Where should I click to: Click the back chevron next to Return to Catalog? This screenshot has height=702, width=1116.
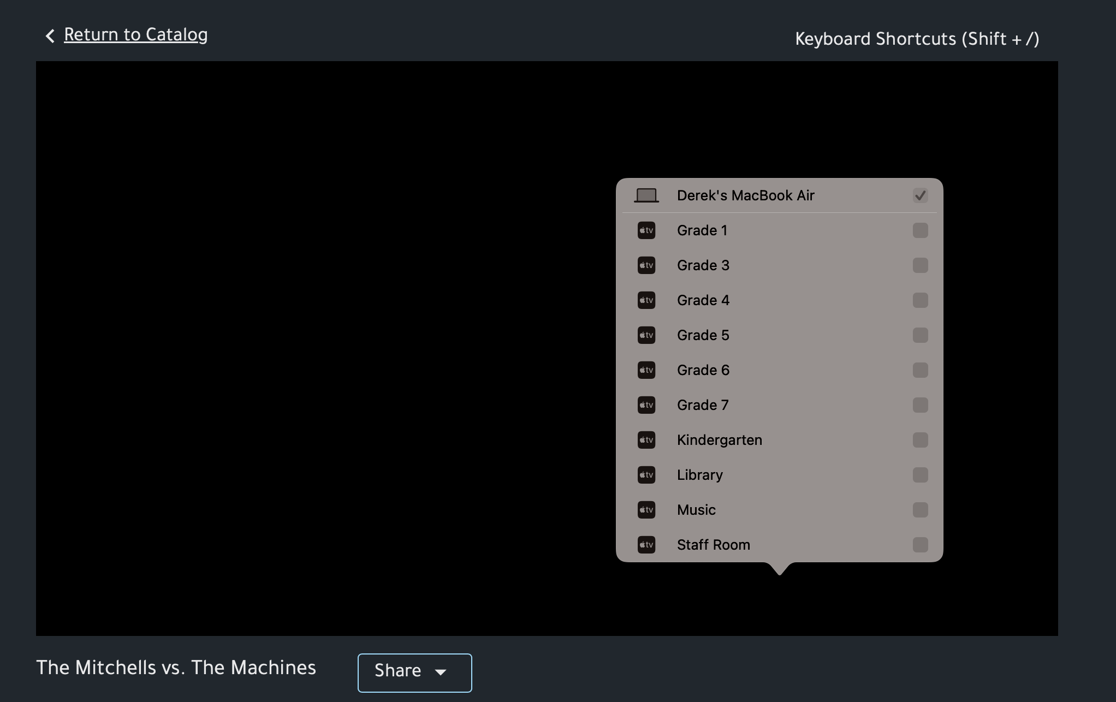(50, 36)
